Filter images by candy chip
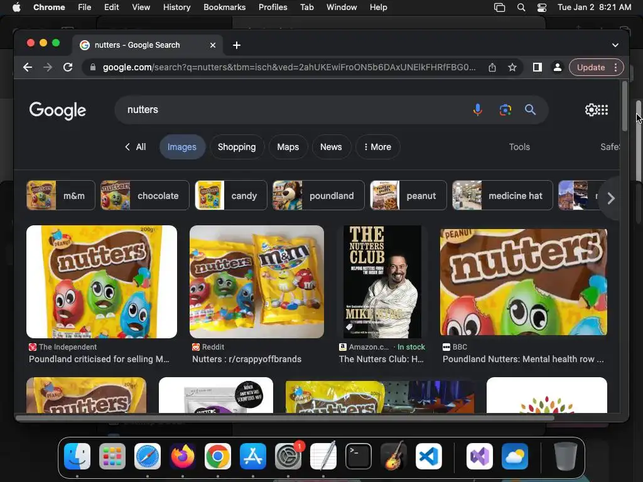Screen dimensions: 643x482 [x=231, y=196]
